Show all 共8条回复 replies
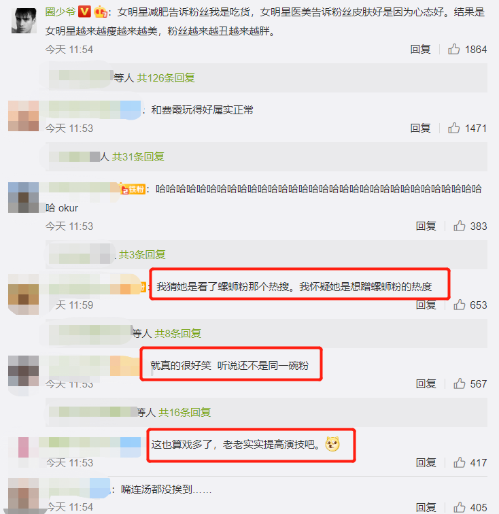Screen dimensions: 499x514 tap(177, 333)
